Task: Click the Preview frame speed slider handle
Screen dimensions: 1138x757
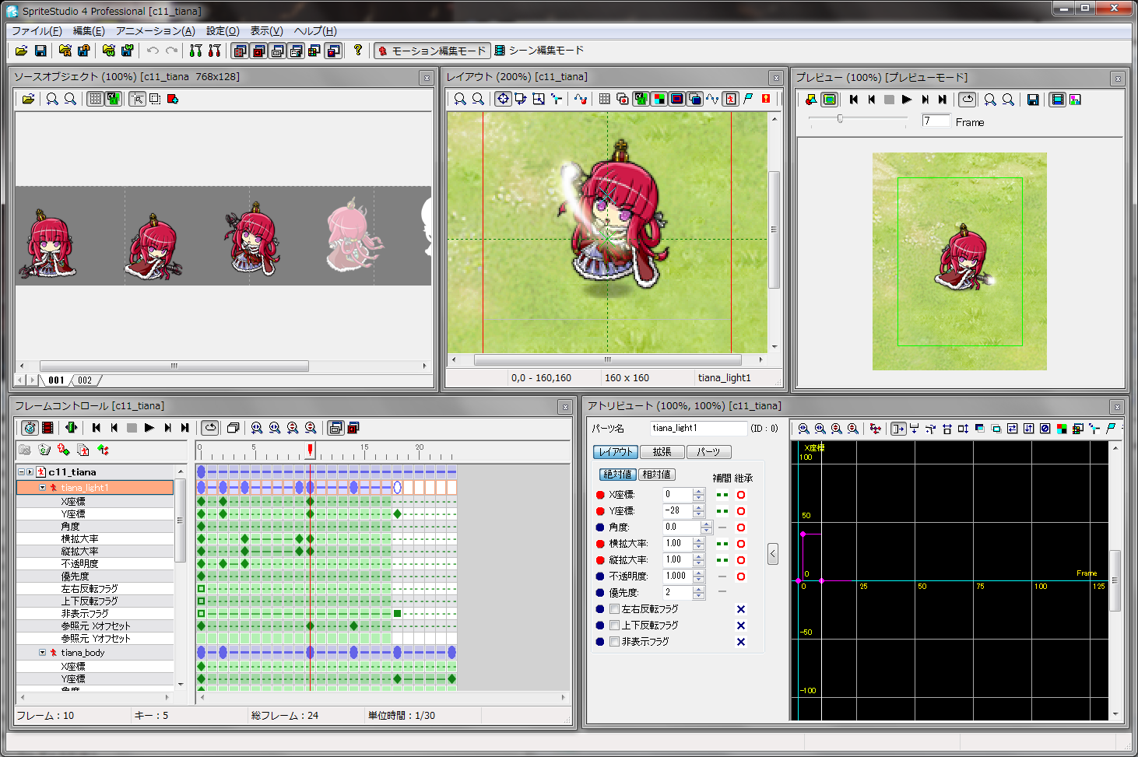Action: tap(840, 118)
